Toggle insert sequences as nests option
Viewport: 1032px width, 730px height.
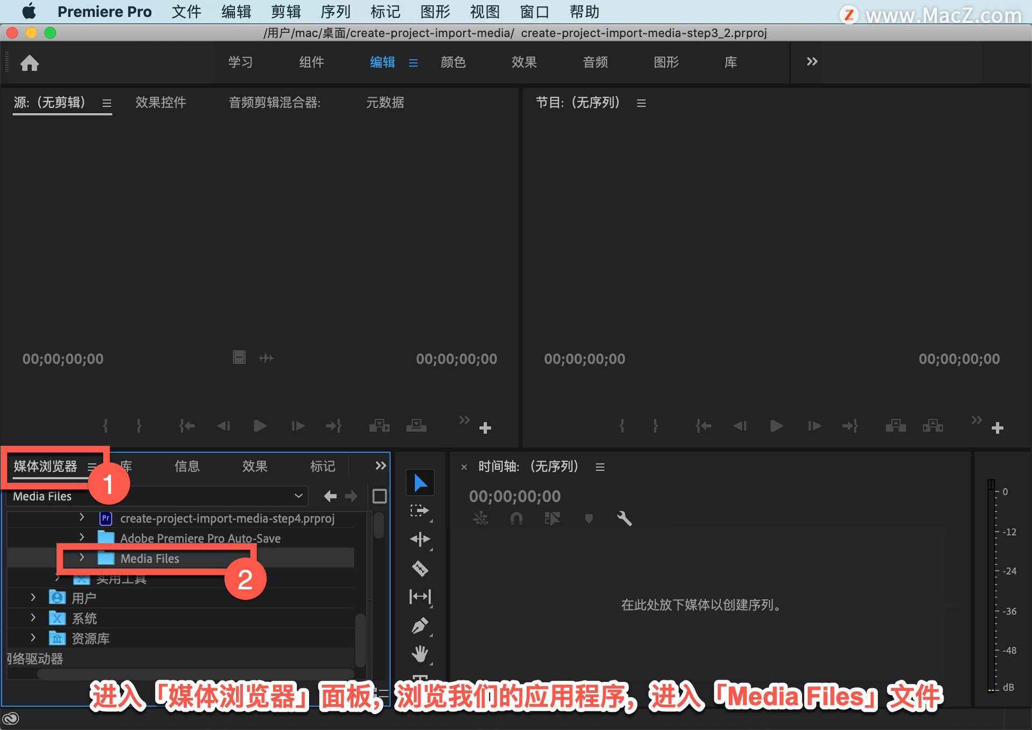tap(480, 518)
